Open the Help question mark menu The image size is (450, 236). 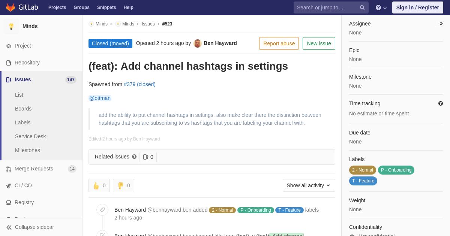coord(381,7)
